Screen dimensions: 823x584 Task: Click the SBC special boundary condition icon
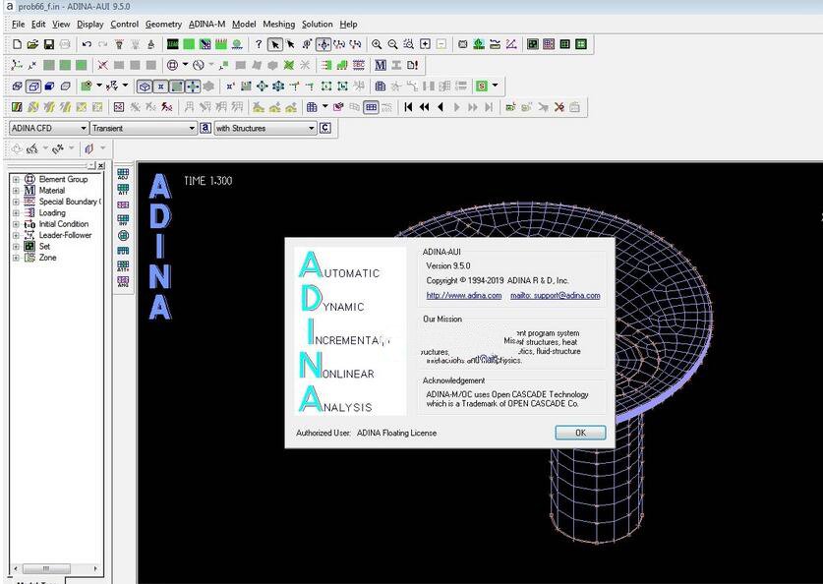click(x=359, y=65)
